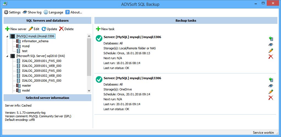Image resolution: width=281 pixels, height=137 pixels.
Task: Click the server rack icon of the MySQL server
Action: [13, 36]
